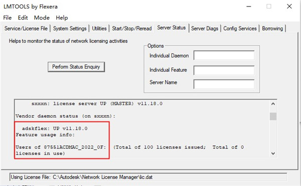The width and height of the screenshot is (301, 186).
Task: Switch to System Settings tab
Action: (x=70, y=28)
